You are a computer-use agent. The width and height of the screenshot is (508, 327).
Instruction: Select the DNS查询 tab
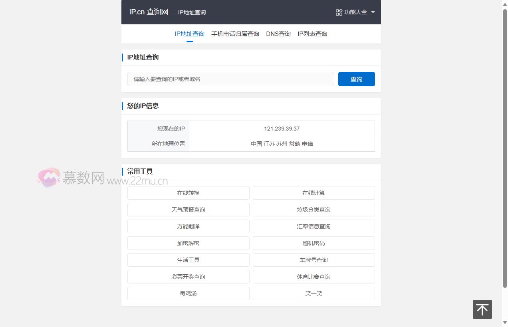[278, 34]
